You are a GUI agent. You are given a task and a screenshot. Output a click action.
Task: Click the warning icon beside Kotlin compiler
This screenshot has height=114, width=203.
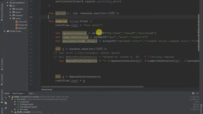[15, 112]
